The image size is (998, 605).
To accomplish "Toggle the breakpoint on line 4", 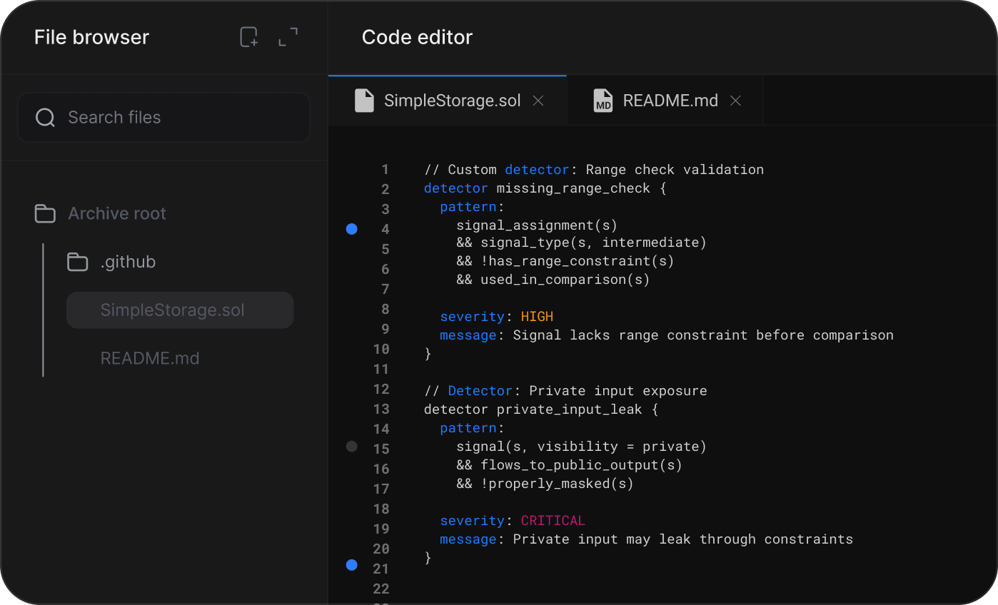I will pos(351,229).
